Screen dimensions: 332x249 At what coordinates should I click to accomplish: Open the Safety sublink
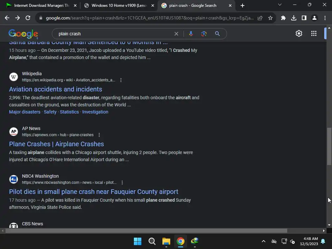click(50, 112)
